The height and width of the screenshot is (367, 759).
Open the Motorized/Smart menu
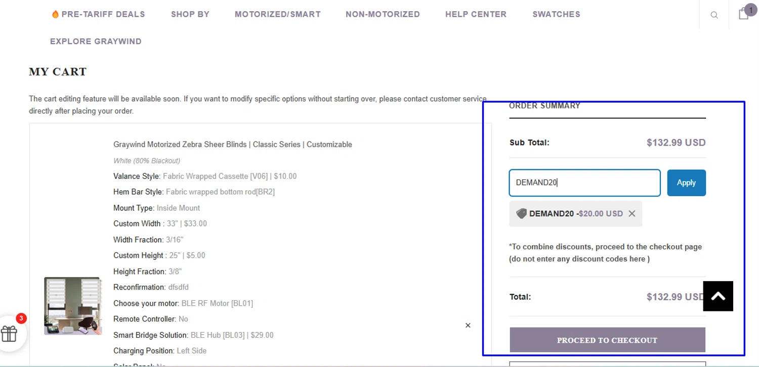click(278, 14)
